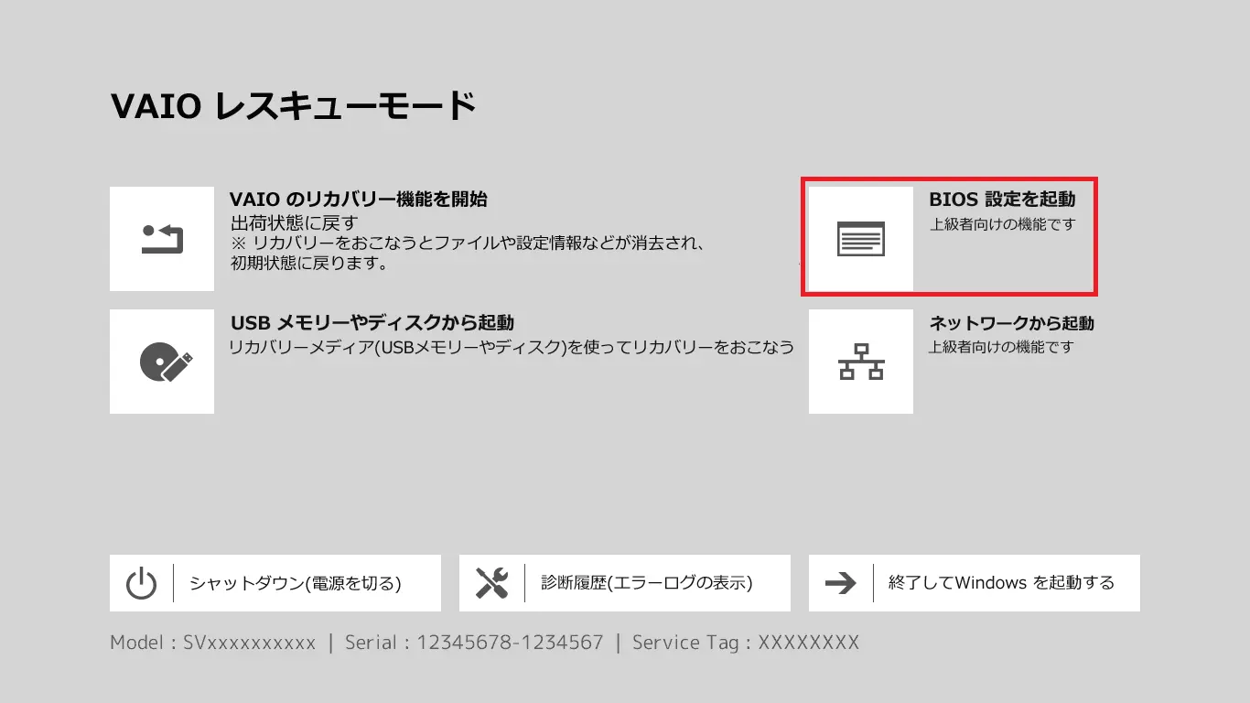Viewport: 1250px width, 703px height.
Task: Click the VAIO recovery arrow icon tile
Action: (162, 239)
